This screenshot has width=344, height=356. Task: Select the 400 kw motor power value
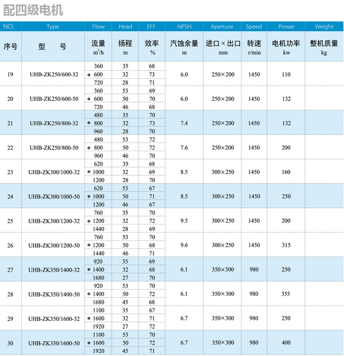(286, 343)
